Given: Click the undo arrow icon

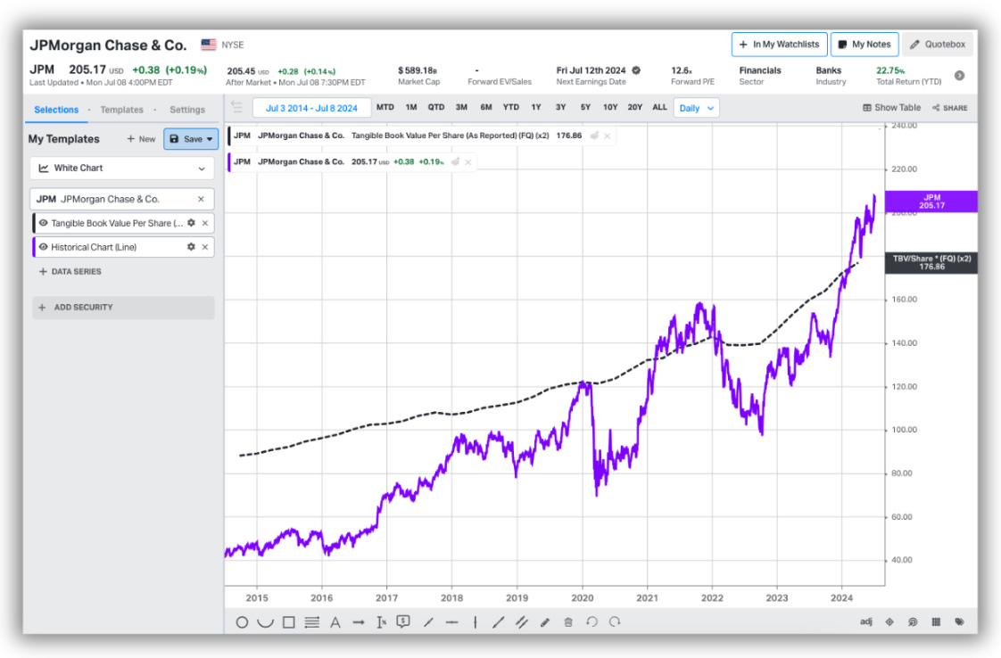Looking at the screenshot, I should point(591,621).
